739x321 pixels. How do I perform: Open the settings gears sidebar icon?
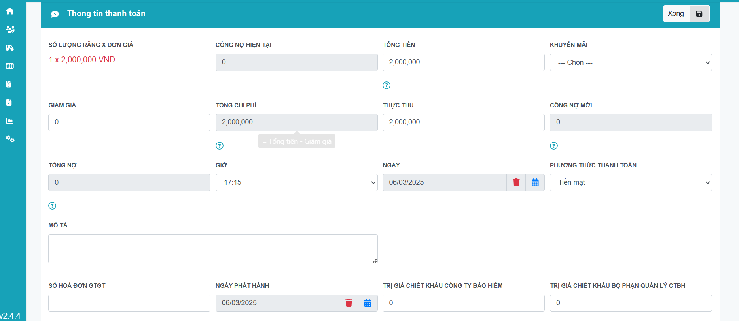[x=10, y=139]
